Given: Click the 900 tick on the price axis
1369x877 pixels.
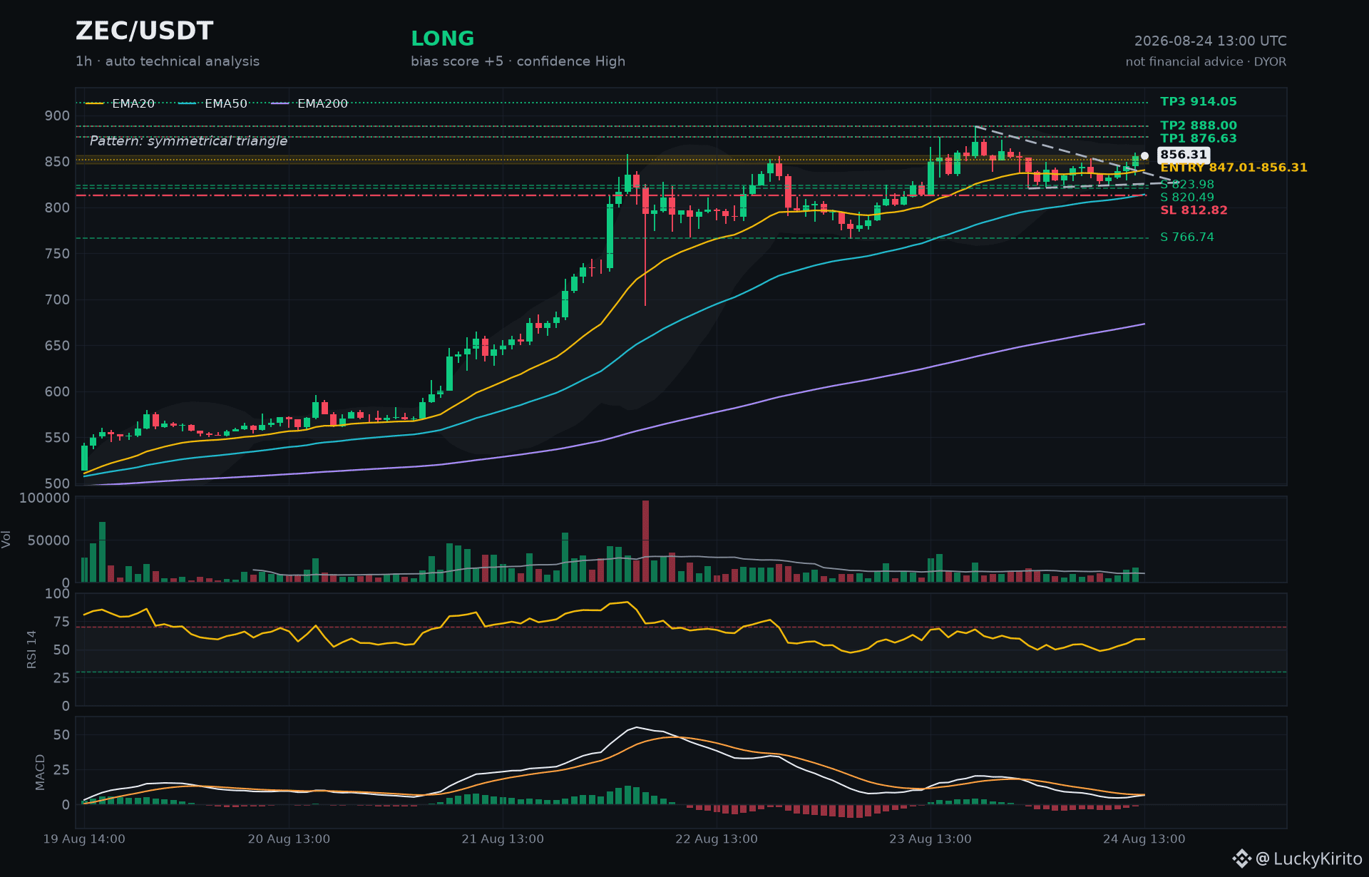Looking at the screenshot, I should click(x=57, y=116).
